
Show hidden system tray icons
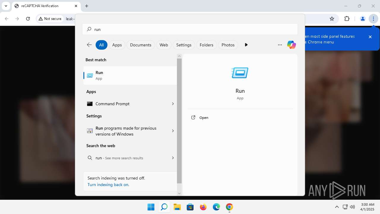tap(337, 207)
